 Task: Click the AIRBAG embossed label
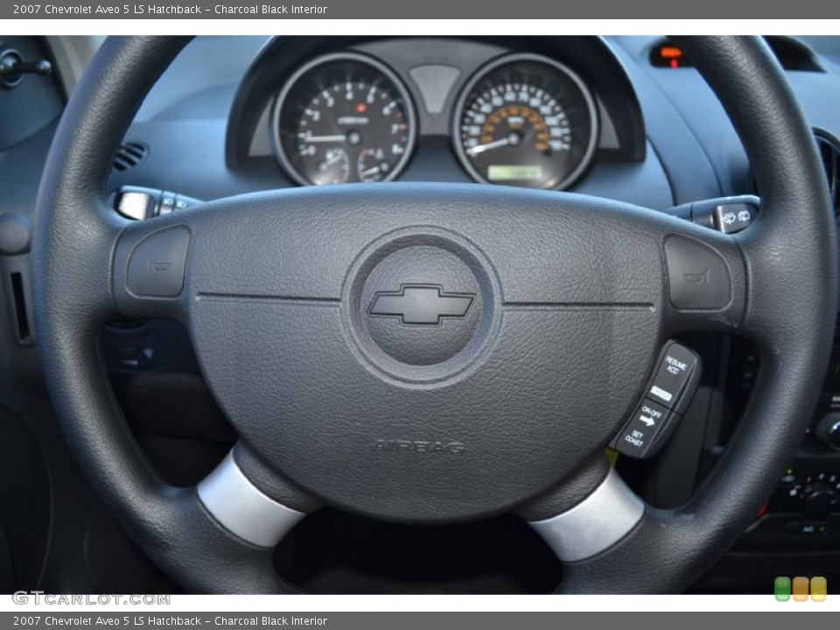tap(419, 446)
